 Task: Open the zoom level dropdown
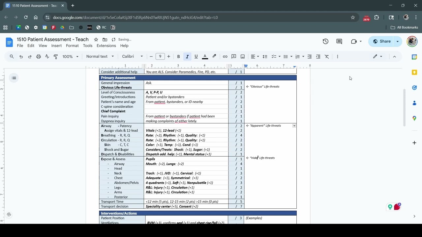point(71,57)
